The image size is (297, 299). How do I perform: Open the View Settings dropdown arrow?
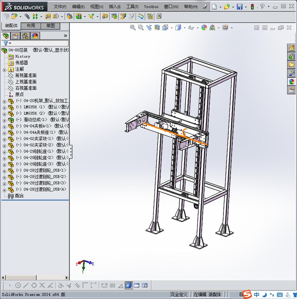click(x=232, y=28)
